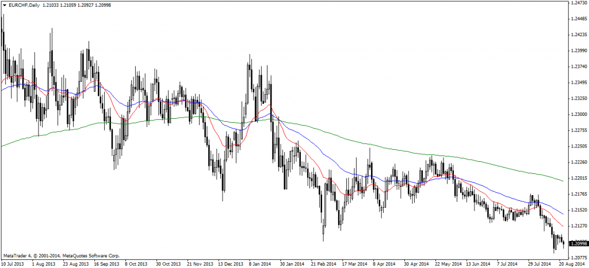589x268 pixels.
Task: Click the 10 Jul 2013 date label
Action: click(13, 265)
